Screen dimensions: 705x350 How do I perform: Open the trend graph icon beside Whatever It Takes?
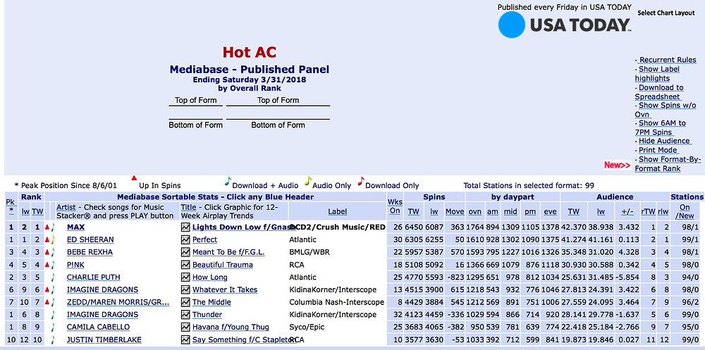pos(185,290)
